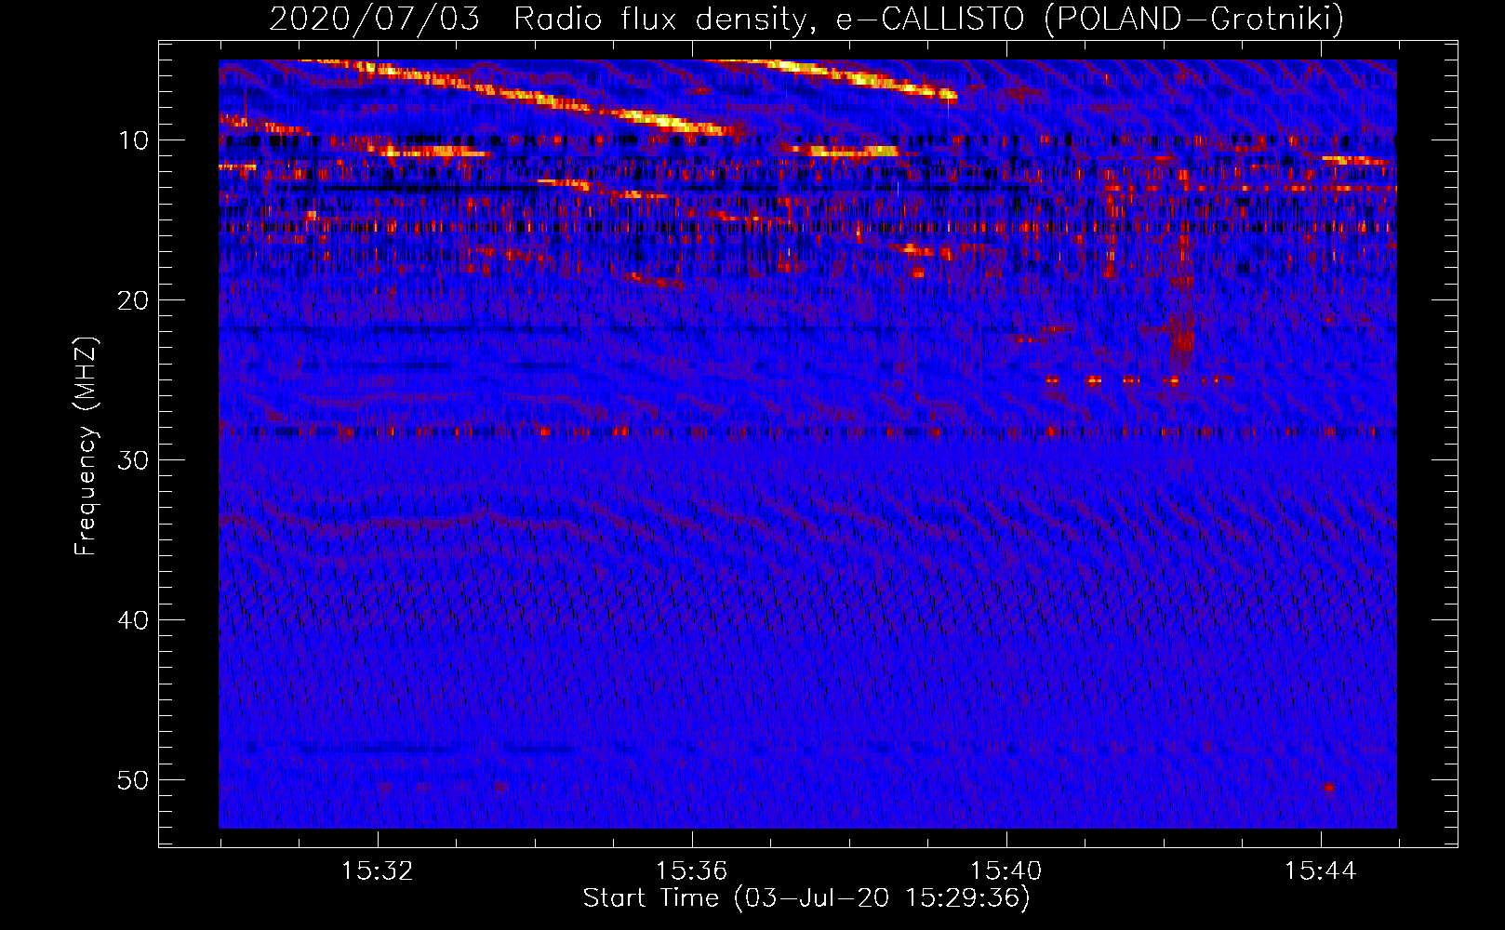Click the Start Time axis label
This screenshot has width=1505, height=930.
806,898
